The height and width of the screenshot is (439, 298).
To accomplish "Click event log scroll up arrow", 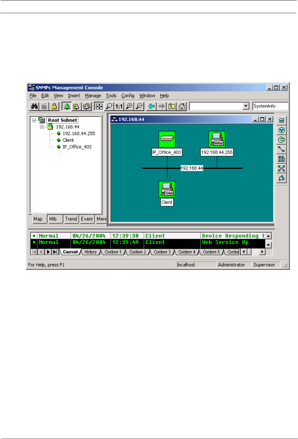I will (x=269, y=236).
